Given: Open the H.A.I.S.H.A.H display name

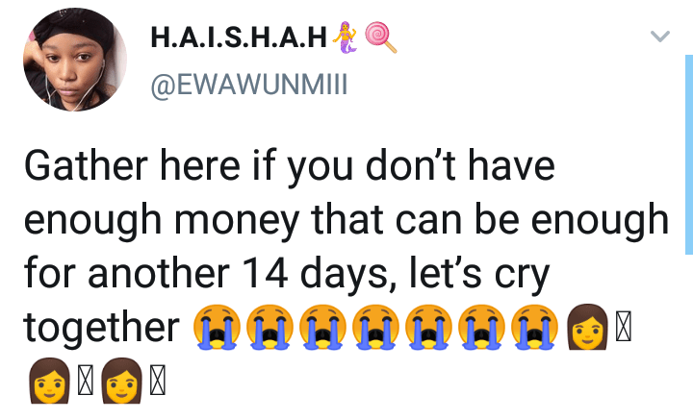Looking at the screenshot, I should pos(239,37).
